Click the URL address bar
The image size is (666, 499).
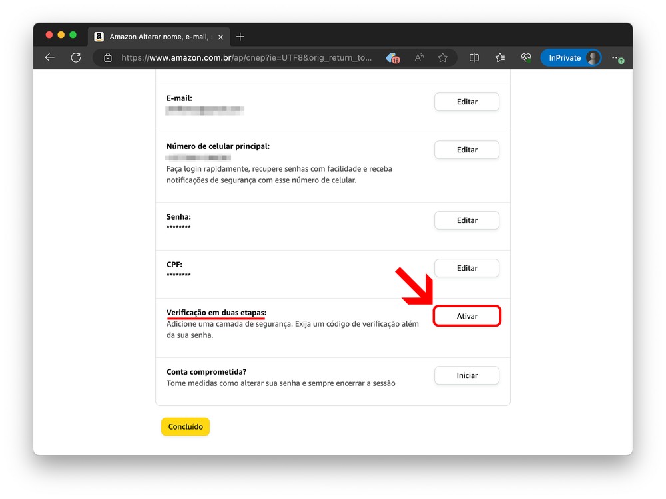(246, 58)
